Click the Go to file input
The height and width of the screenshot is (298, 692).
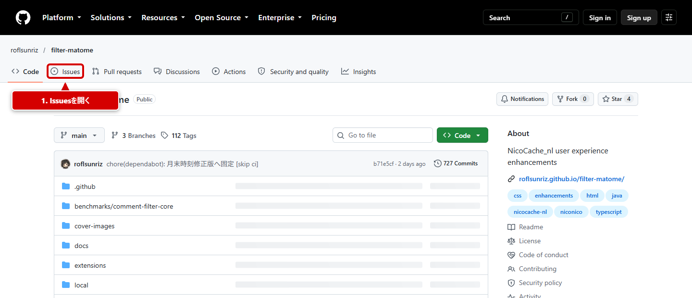pyautogui.click(x=383, y=136)
